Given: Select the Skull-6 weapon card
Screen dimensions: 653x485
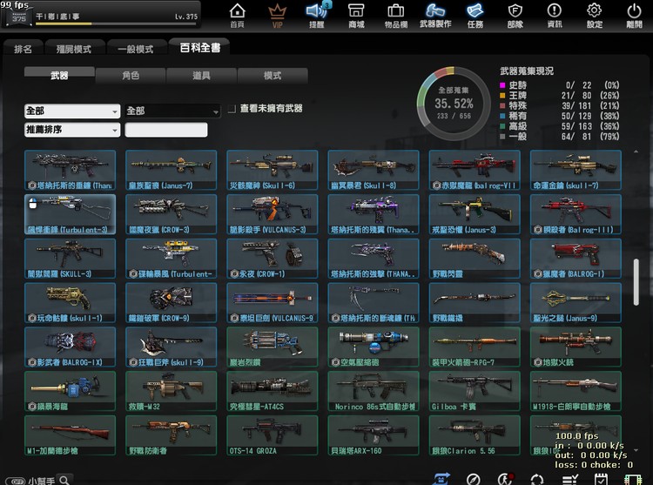Looking at the screenshot, I should coord(273,170).
